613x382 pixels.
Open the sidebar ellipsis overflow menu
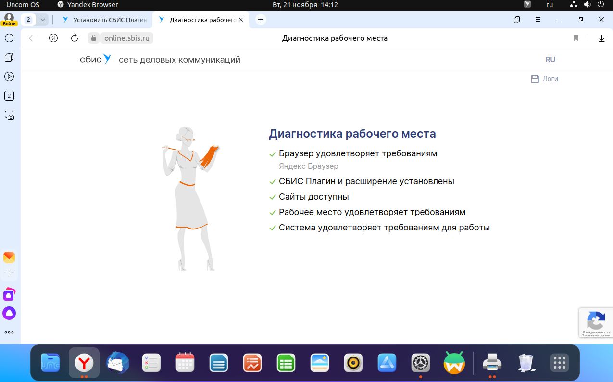(9, 332)
